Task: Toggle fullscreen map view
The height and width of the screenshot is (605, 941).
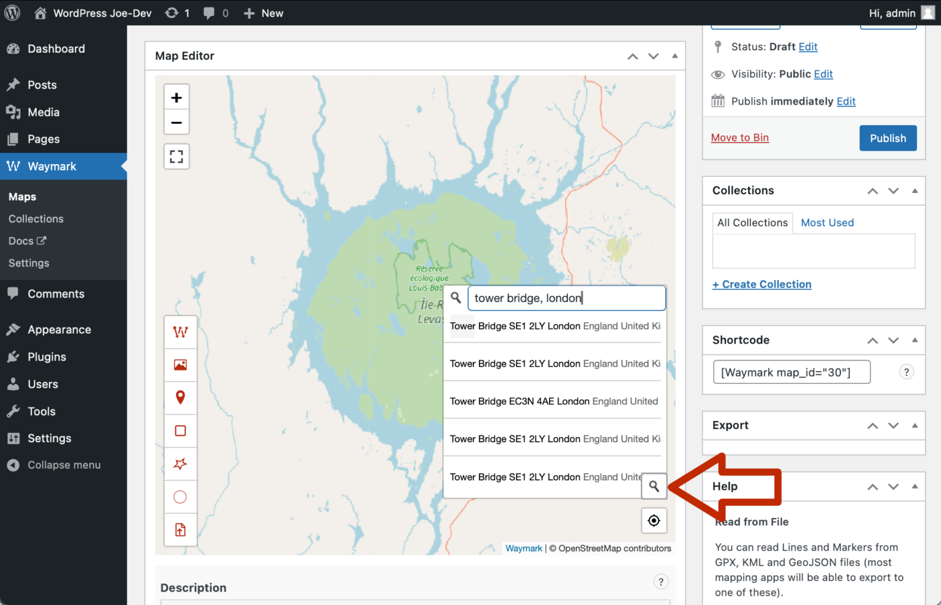Action: click(176, 156)
